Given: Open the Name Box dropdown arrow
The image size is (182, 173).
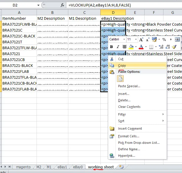Looking at the screenshot, I should (x=38, y=5).
